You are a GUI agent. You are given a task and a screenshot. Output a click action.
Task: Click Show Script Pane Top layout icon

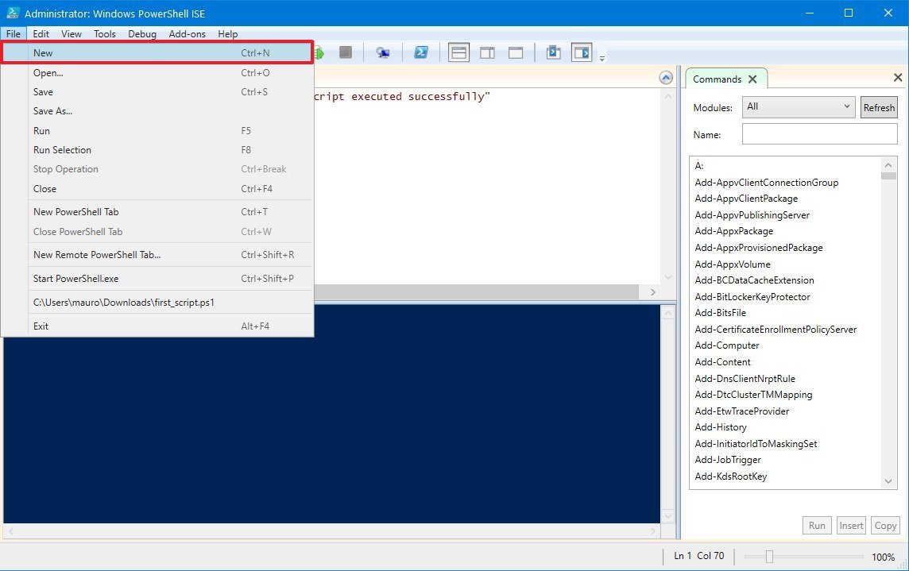[458, 53]
